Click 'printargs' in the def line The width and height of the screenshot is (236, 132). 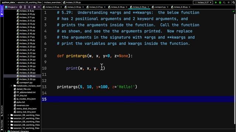[x=76, y=56]
